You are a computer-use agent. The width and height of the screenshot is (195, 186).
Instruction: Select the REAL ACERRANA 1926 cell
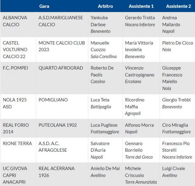[x=62, y=174]
